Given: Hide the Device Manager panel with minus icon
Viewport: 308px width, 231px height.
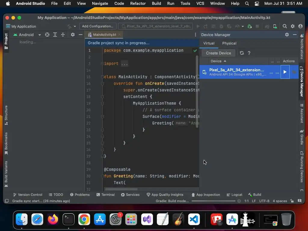Looking at the screenshot, I should 295,35.
